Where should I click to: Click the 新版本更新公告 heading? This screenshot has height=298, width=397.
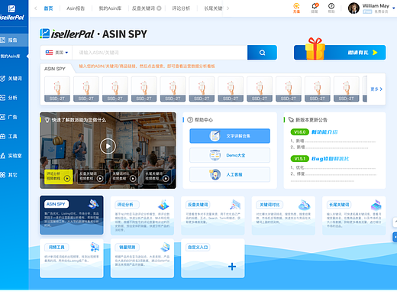[311, 120]
